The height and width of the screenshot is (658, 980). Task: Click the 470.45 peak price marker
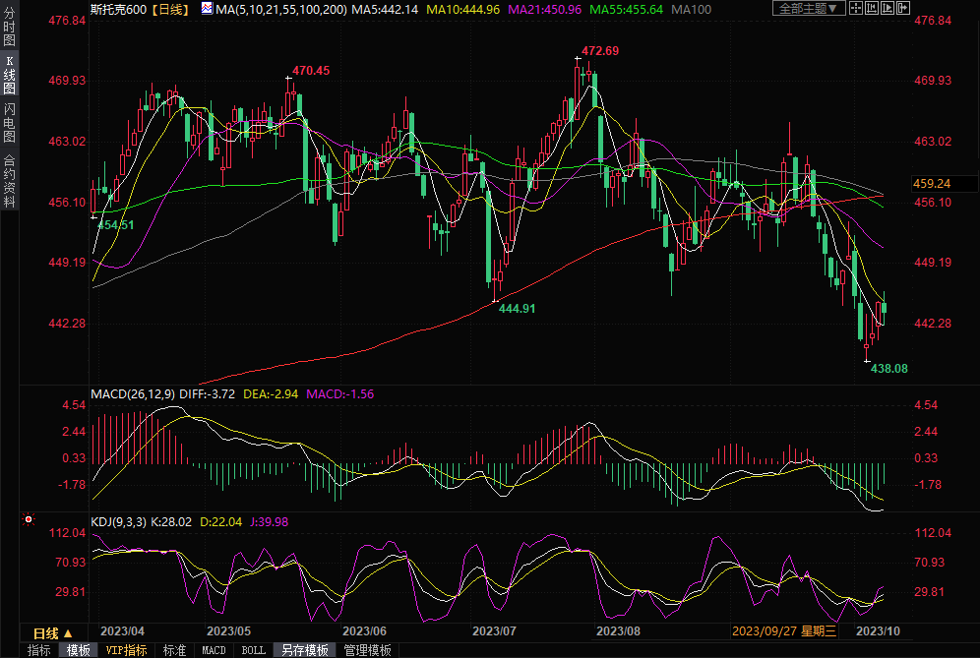click(x=311, y=71)
